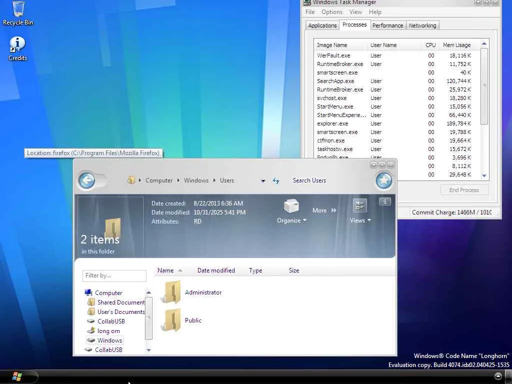Screen dimensions: 512x384
Task: Click the End Process button
Action: point(464,190)
